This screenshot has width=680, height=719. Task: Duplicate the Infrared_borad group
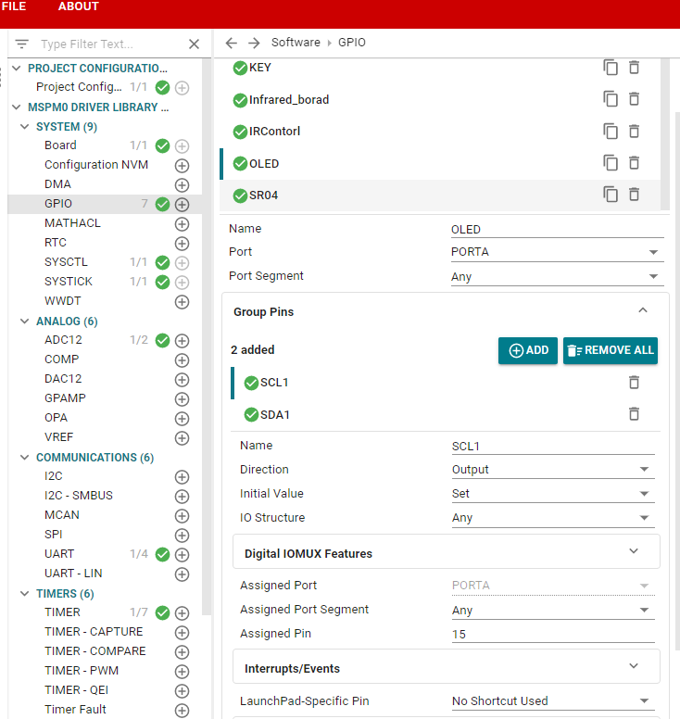tap(611, 99)
